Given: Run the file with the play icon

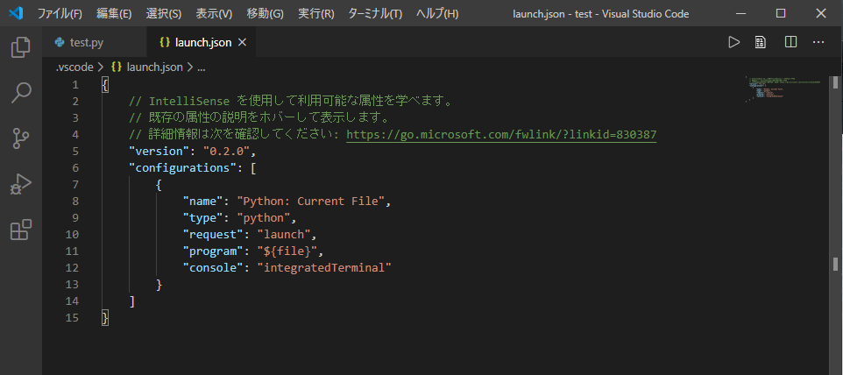Looking at the screenshot, I should (733, 42).
